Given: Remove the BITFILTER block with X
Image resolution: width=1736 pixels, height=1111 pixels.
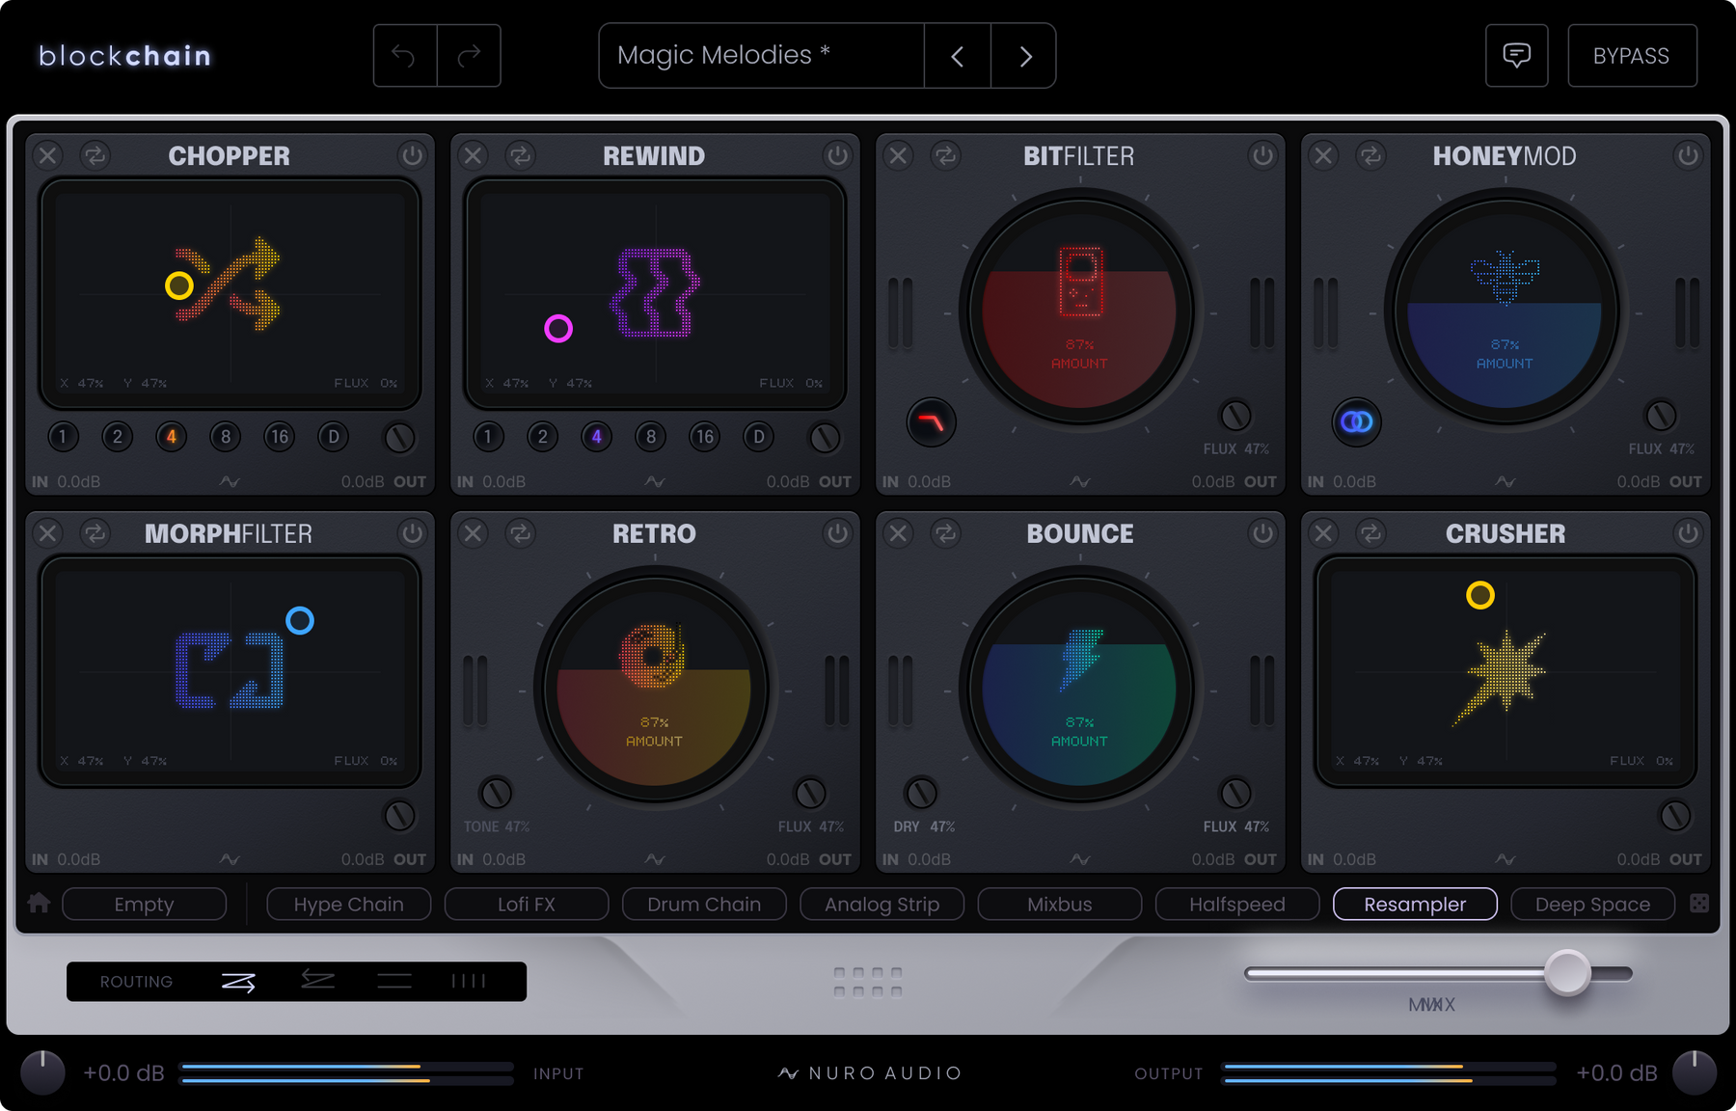Looking at the screenshot, I should pos(898,155).
